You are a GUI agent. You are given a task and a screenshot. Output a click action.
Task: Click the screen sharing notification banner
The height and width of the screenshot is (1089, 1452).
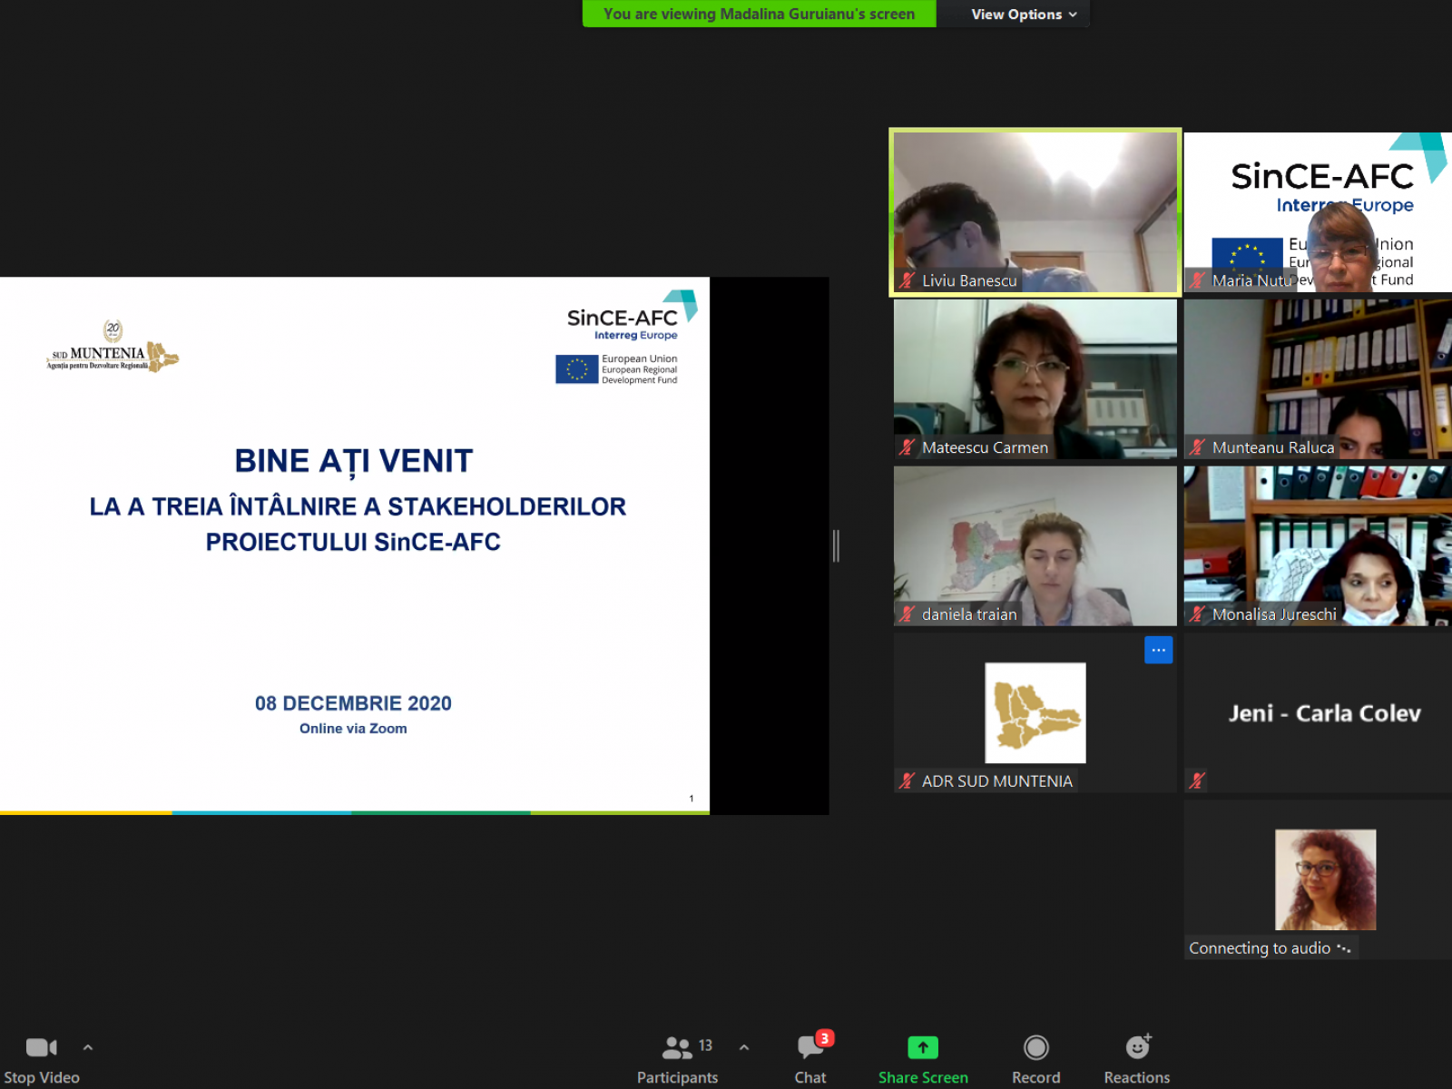(x=759, y=15)
